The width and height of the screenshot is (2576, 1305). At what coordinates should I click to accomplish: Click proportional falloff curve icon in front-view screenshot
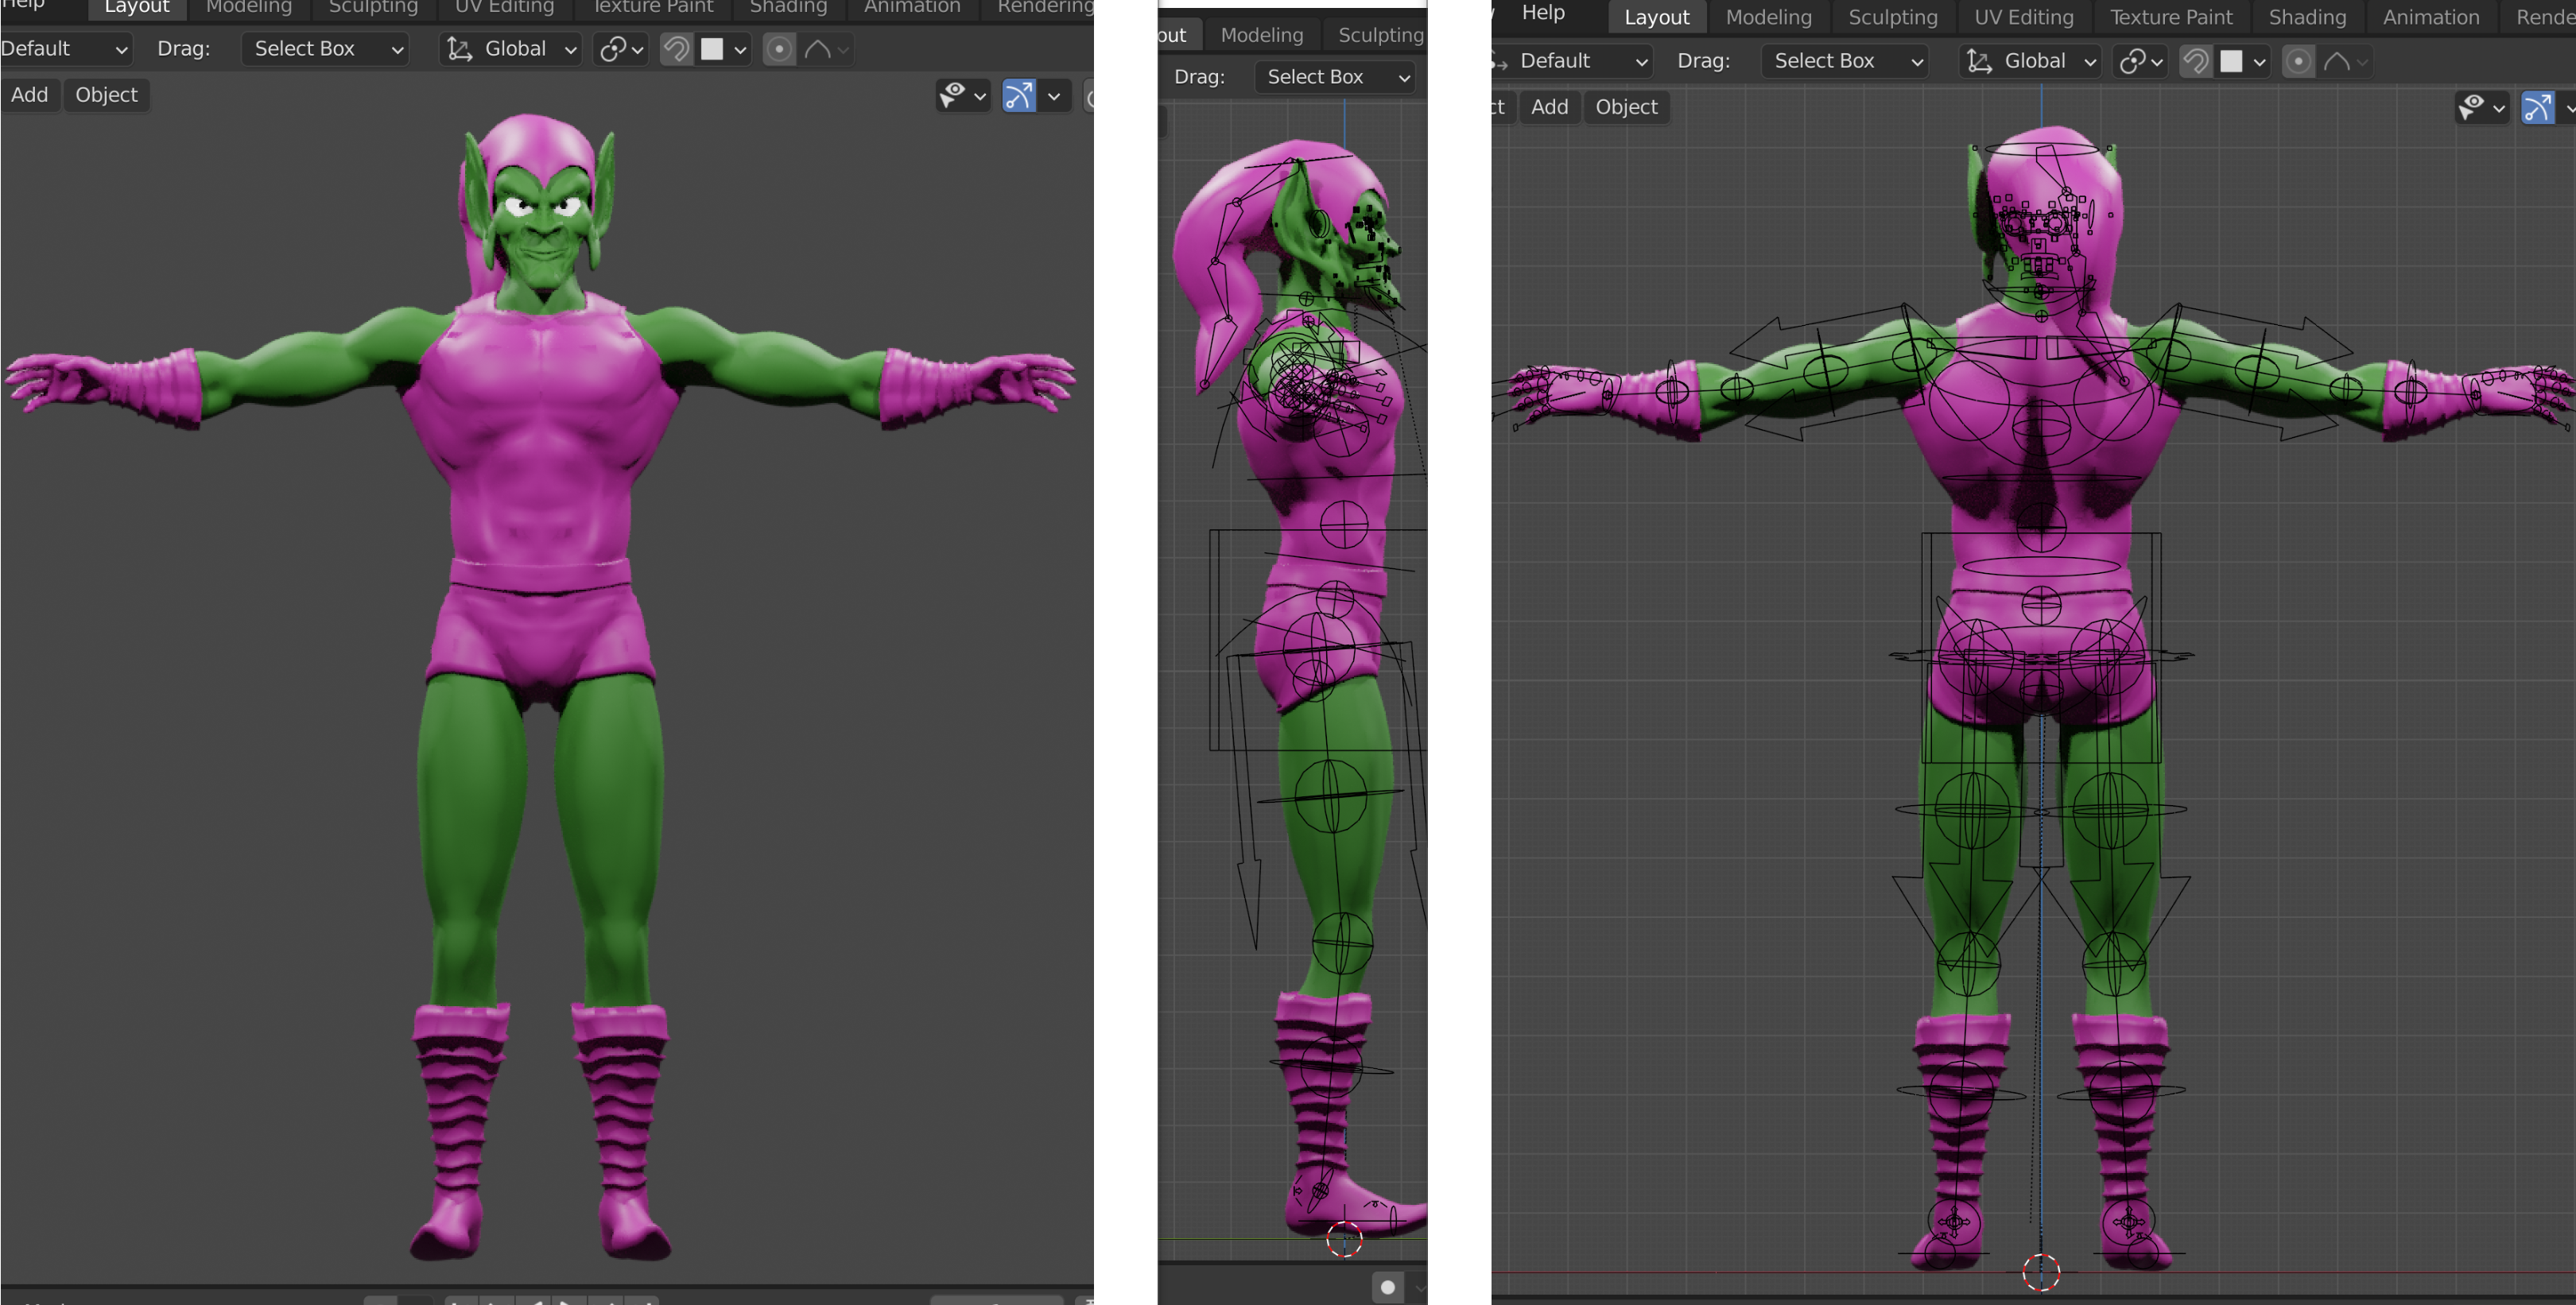click(x=817, y=49)
